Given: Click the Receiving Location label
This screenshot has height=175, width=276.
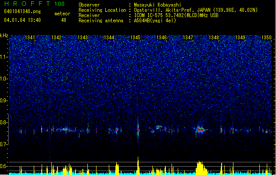Looking at the screenshot, I should coord(102,10).
